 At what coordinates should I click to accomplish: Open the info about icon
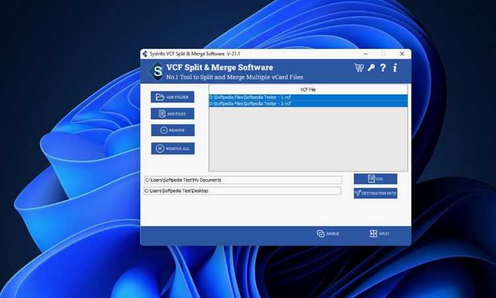[395, 67]
